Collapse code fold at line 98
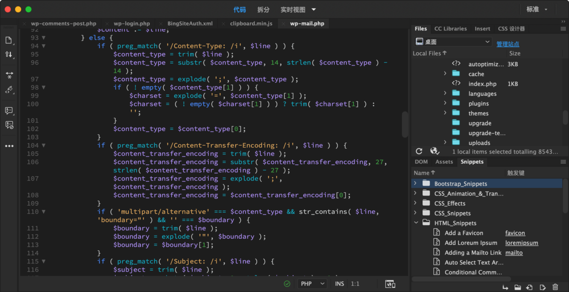 click(44, 87)
